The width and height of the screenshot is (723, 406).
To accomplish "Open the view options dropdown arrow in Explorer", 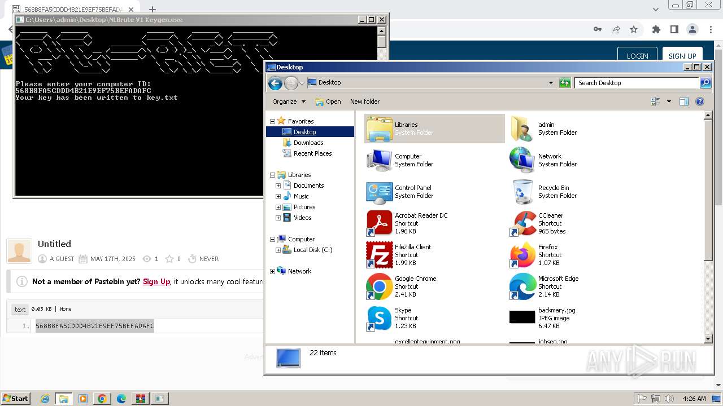I will [x=669, y=101].
